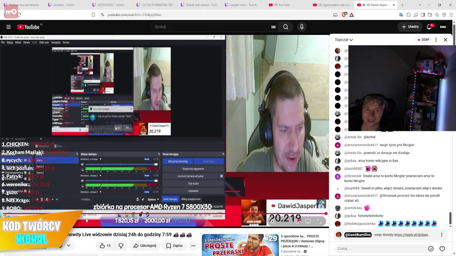
Task: Click chat username @Redakcjapoziomka
Action: pyautogui.click(x=360, y=224)
